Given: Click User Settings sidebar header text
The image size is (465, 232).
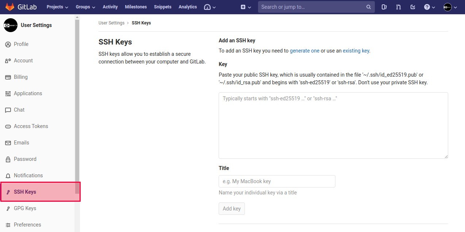Looking at the screenshot, I should click(36, 25).
